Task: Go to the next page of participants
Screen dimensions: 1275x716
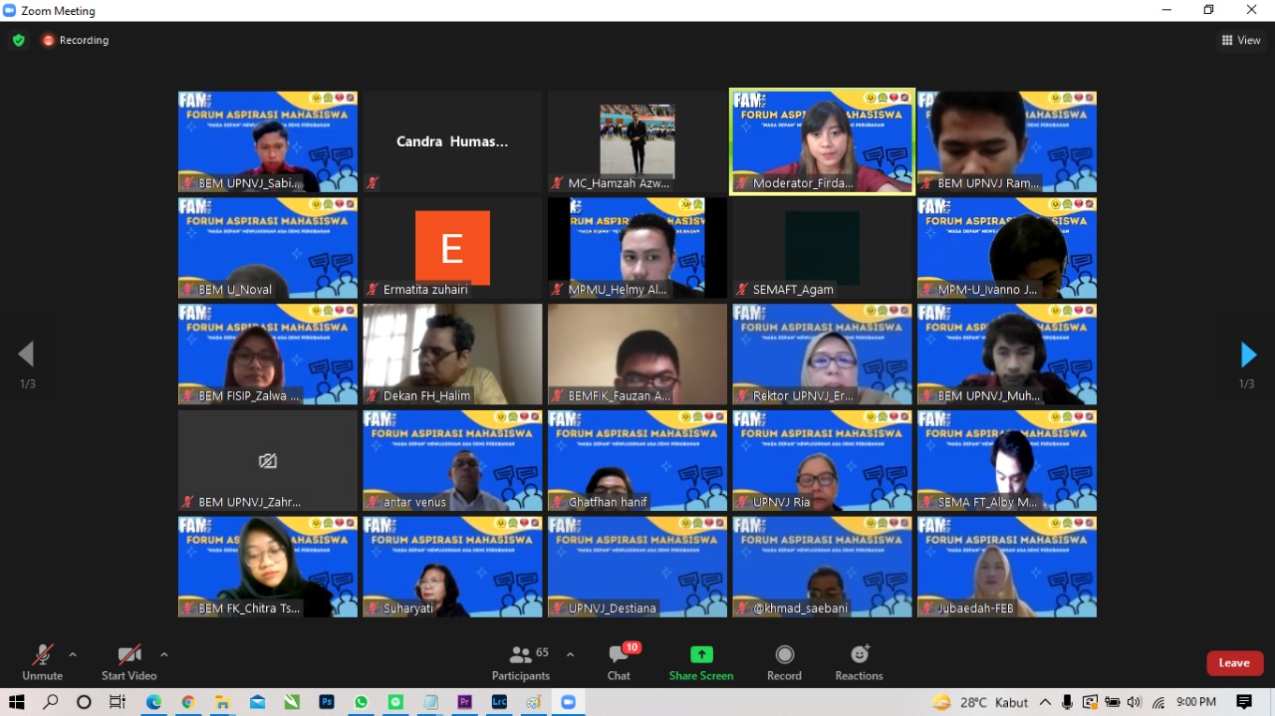Action: 1247,355
